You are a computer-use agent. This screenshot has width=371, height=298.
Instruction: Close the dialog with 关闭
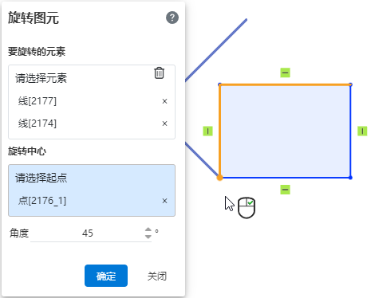click(157, 276)
